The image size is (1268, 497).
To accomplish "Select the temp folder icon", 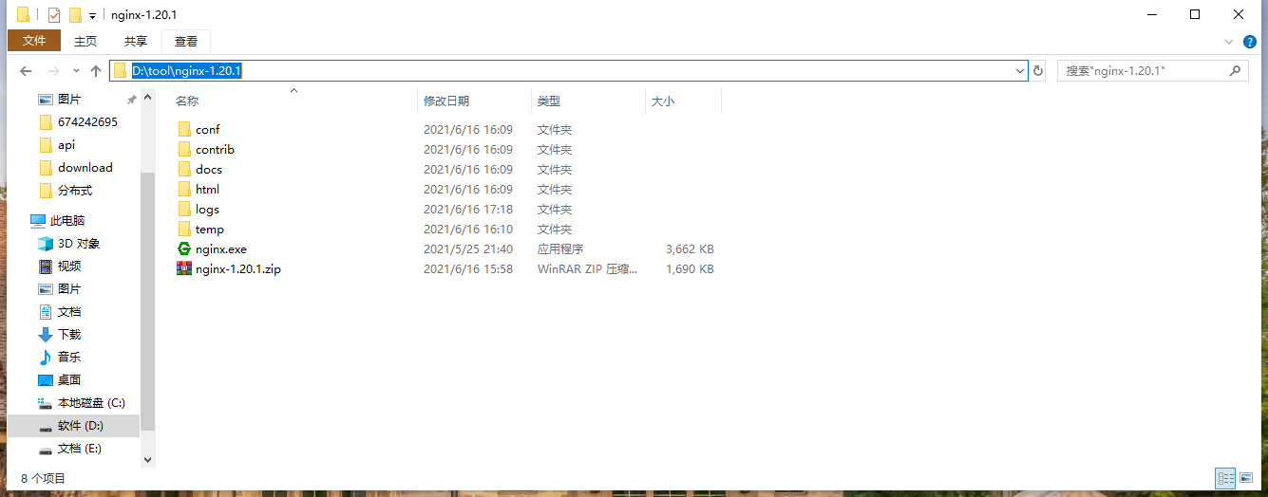I will 184,229.
